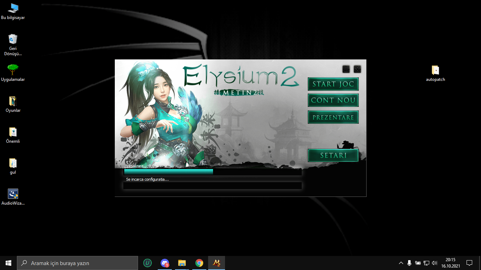Viewport: 481px width, 270px height.
Task: Select the Önemli folder icon
Action: [x=13, y=135]
